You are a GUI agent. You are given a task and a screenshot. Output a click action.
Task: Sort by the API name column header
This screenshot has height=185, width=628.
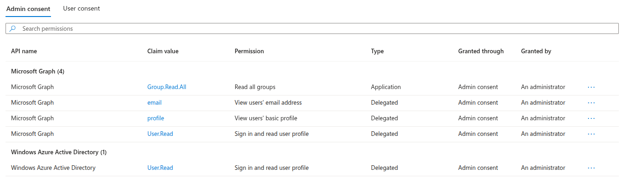click(x=24, y=51)
